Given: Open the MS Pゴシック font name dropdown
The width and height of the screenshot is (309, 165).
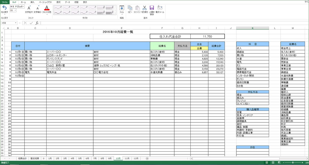Looking at the screenshot, I should [24, 7].
